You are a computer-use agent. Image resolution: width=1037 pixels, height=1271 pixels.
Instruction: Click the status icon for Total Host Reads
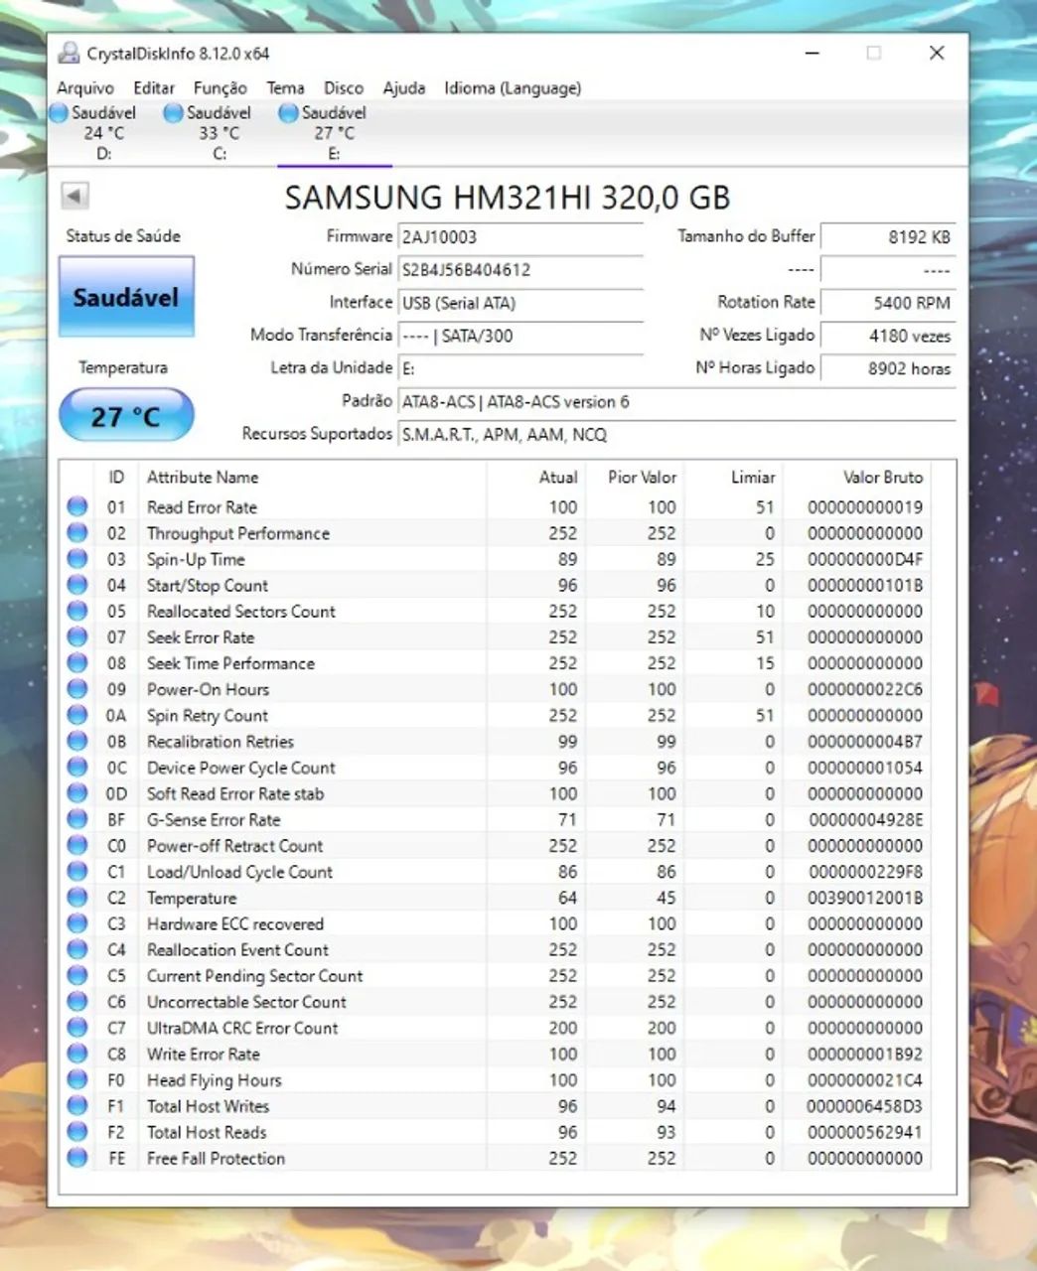(x=76, y=1133)
